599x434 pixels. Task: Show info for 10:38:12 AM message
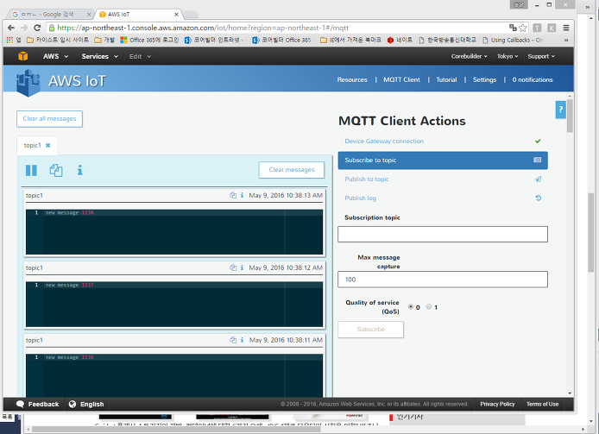click(242, 267)
